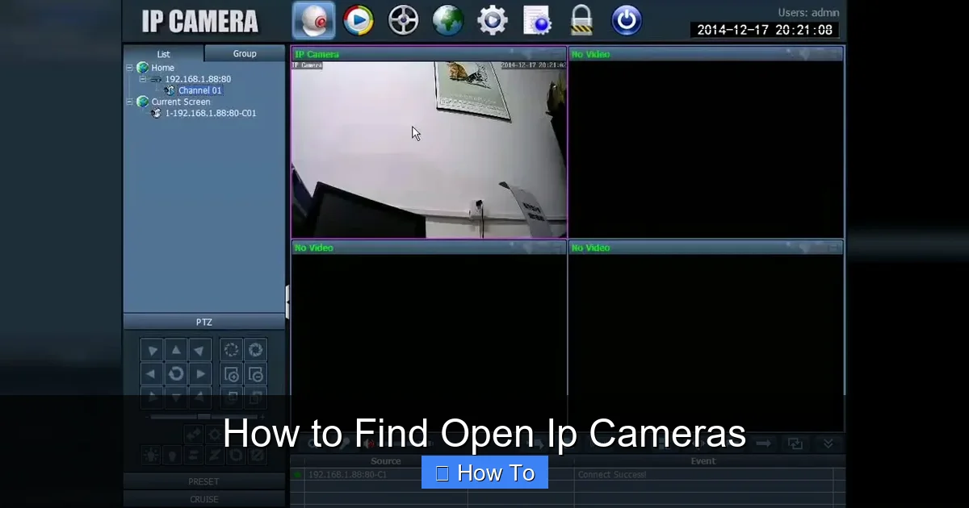969x508 pixels.
Task: Click the Source column header
Action: [x=386, y=461]
